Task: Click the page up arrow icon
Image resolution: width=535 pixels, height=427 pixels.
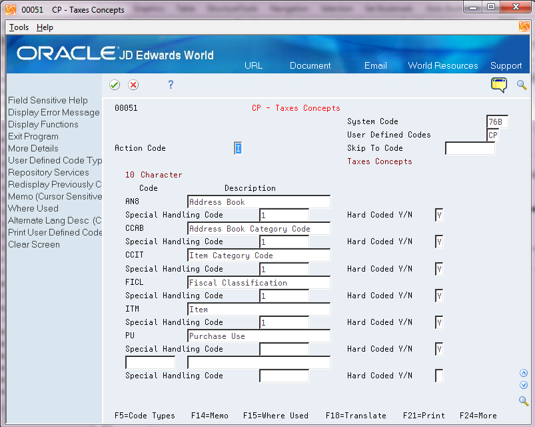Action: pos(524,373)
